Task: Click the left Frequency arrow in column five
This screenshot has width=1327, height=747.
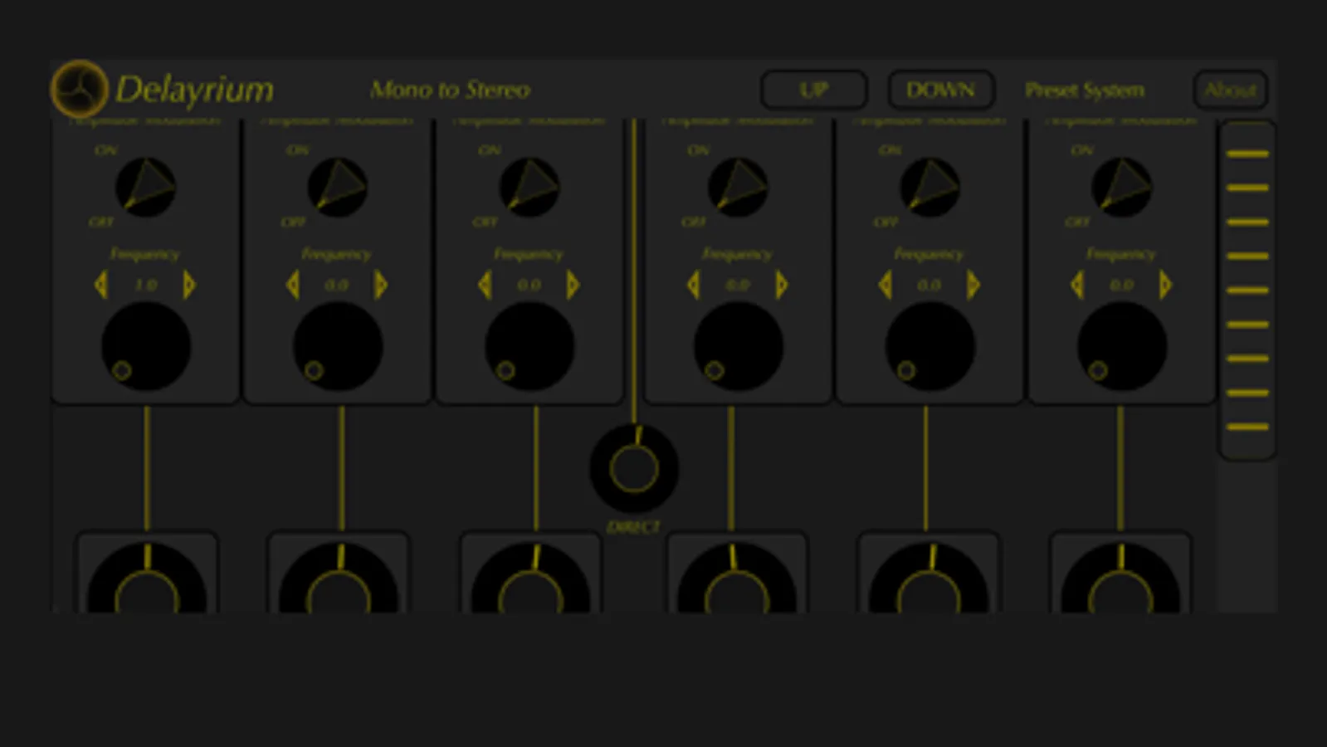Action: pyautogui.click(x=885, y=285)
